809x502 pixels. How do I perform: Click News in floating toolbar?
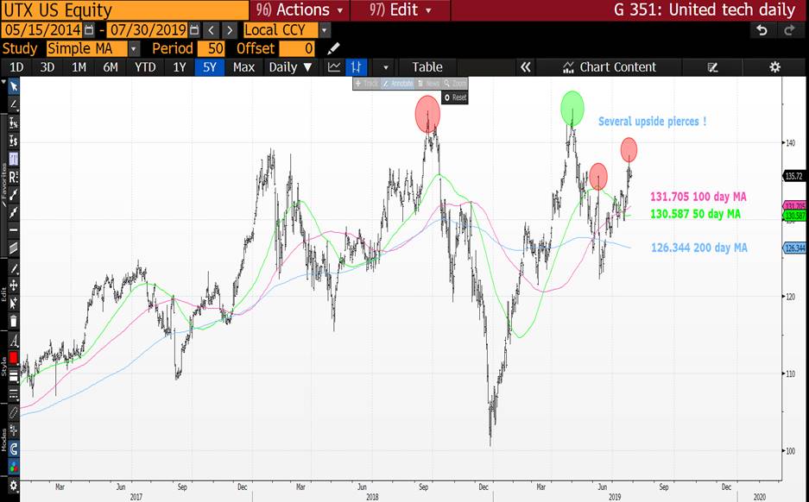tap(428, 83)
